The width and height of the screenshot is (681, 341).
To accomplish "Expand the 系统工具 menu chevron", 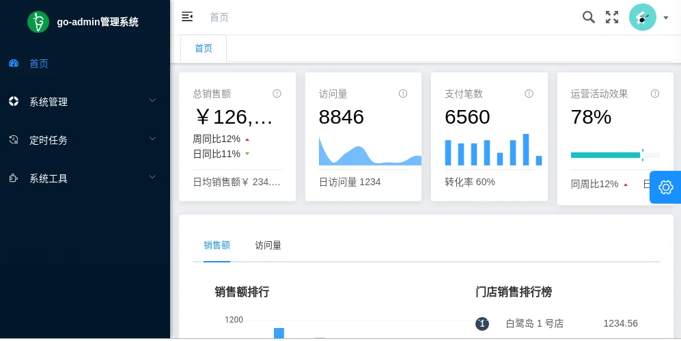I will pos(152,177).
